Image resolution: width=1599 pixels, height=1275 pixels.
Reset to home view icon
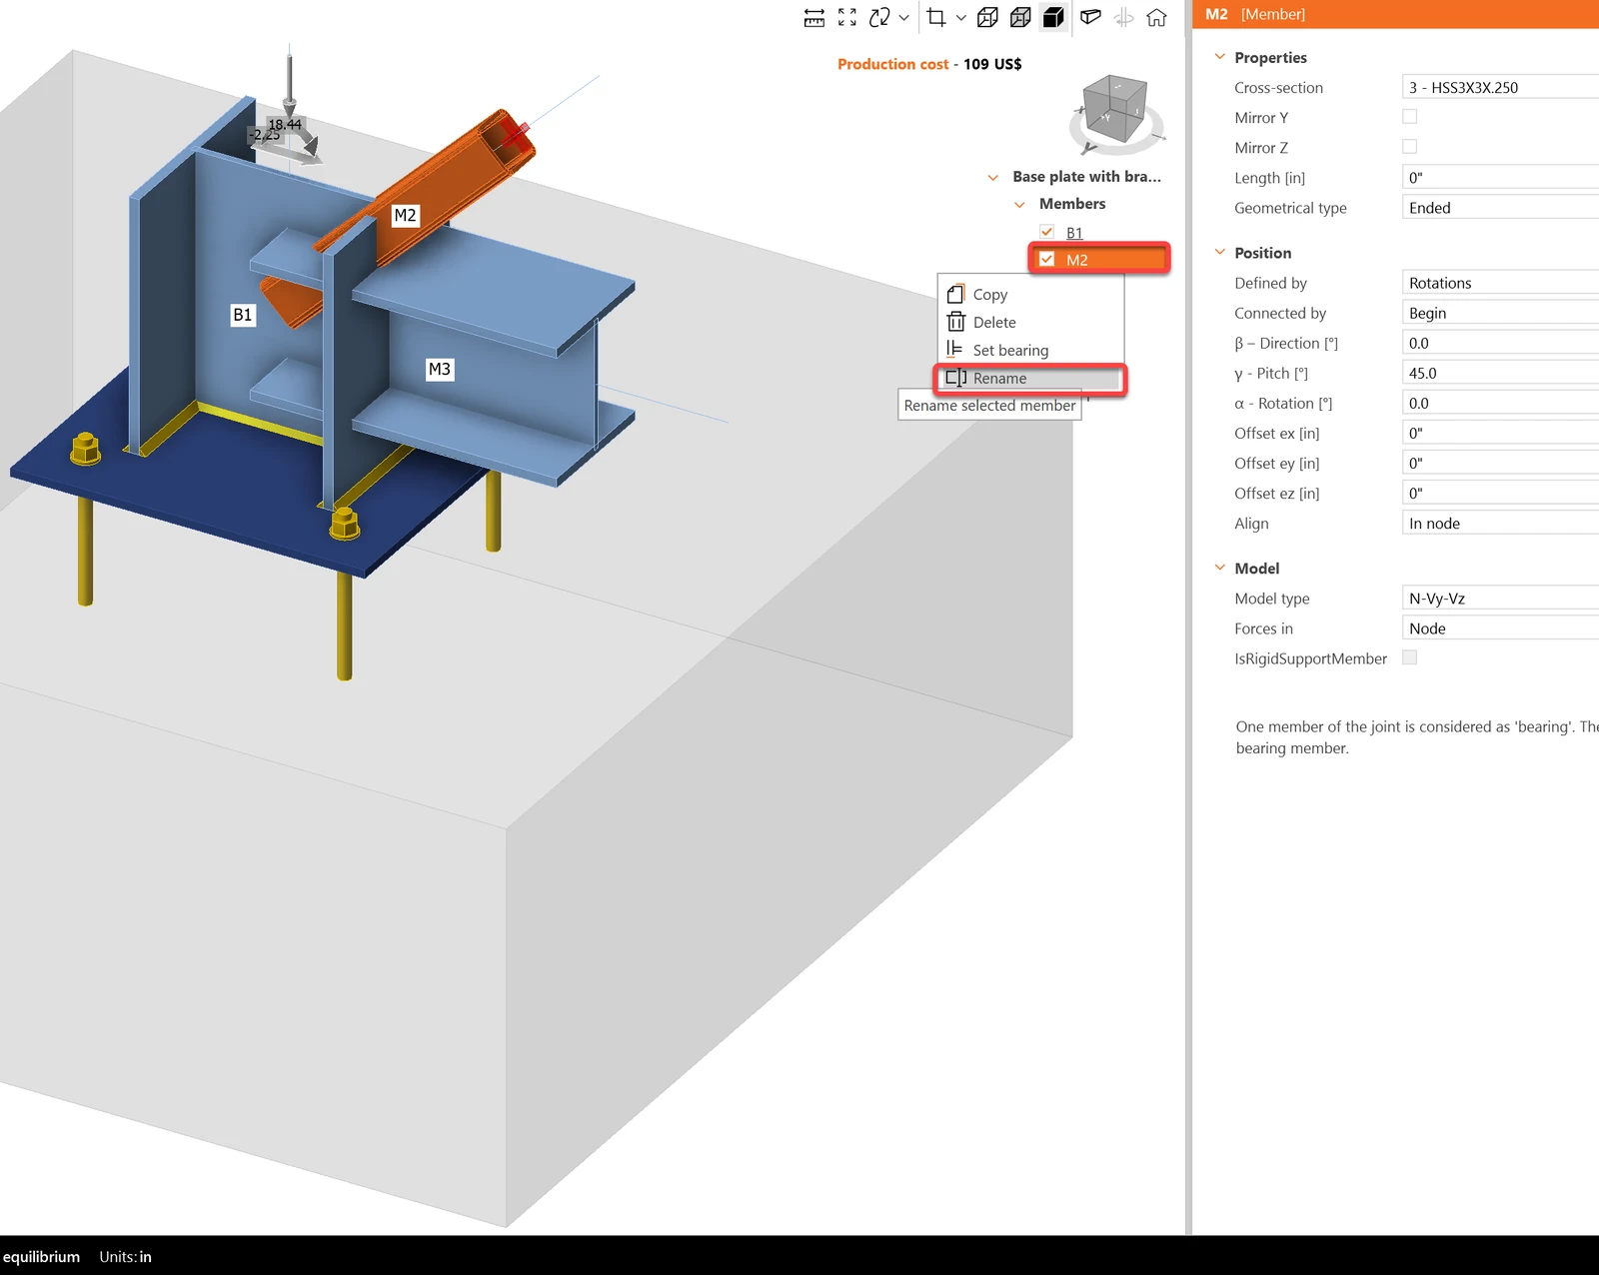click(x=1157, y=17)
